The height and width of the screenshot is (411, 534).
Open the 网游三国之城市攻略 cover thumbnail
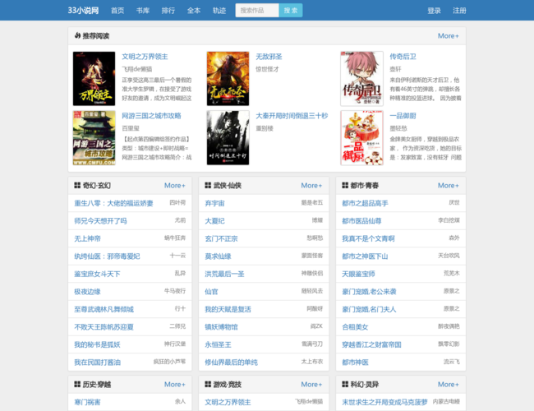pos(94,137)
